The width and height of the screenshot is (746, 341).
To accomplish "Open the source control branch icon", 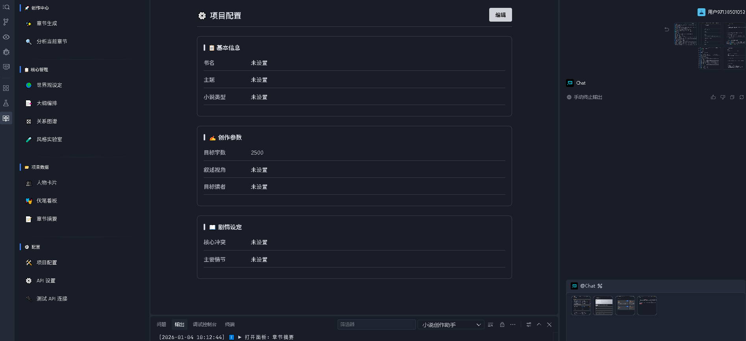I will [x=6, y=22].
